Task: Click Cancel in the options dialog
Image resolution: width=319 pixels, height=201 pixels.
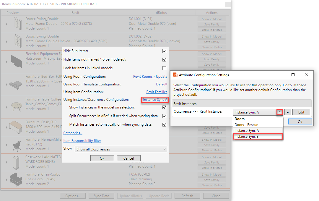Action: coord(128,158)
